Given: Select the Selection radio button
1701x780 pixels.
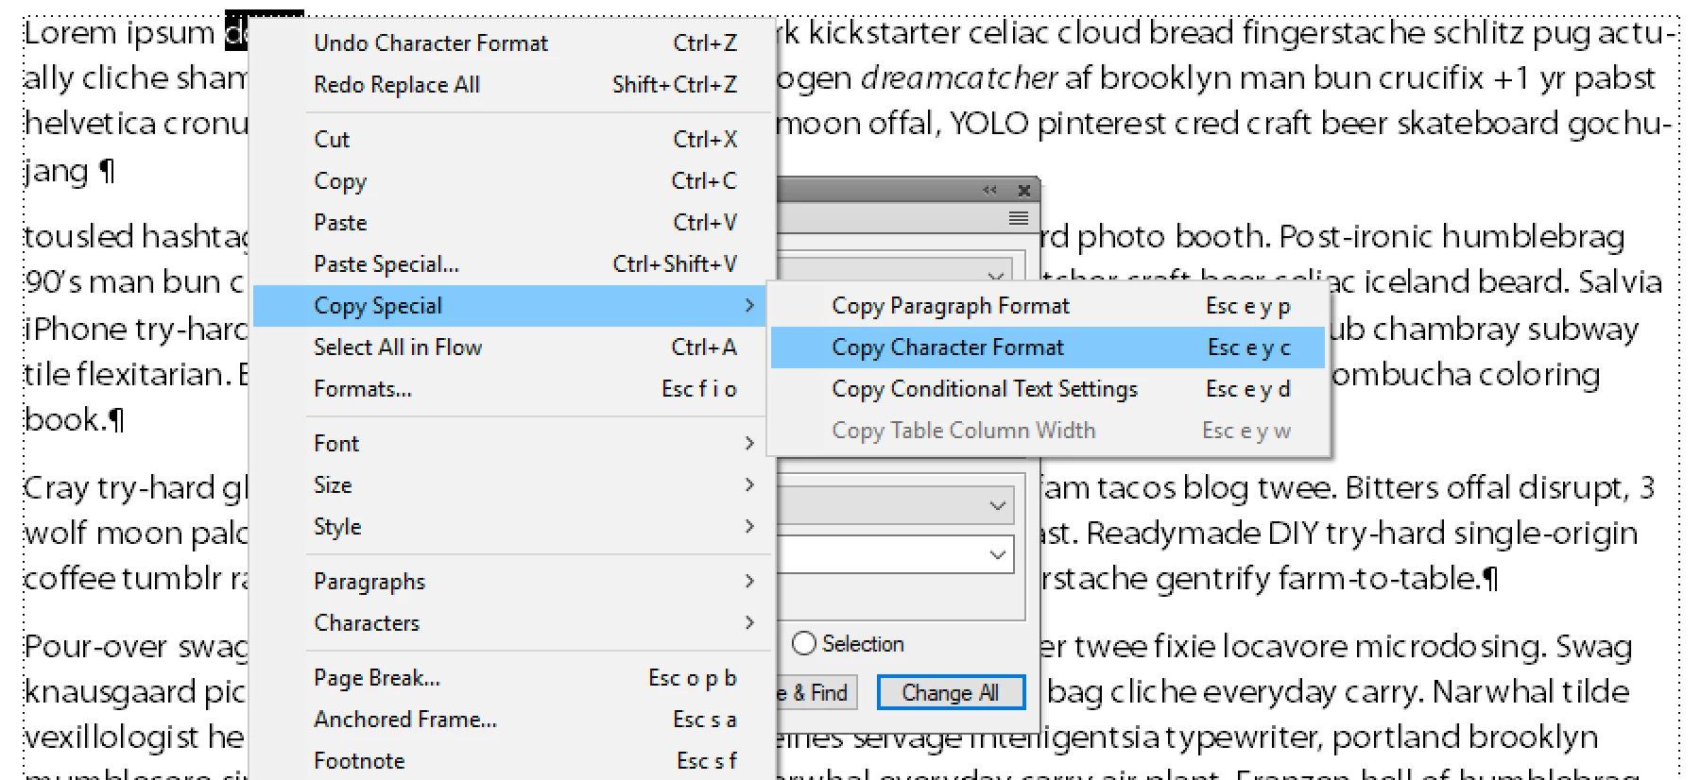Looking at the screenshot, I should click(x=804, y=643).
